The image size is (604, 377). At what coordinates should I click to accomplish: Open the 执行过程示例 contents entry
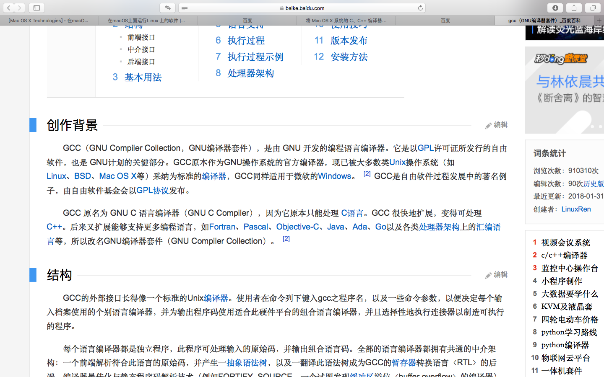[x=255, y=57]
